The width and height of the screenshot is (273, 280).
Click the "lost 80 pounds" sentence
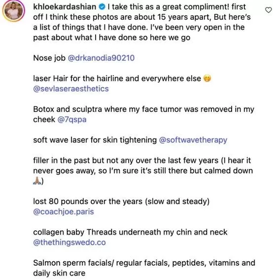(121, 201)
